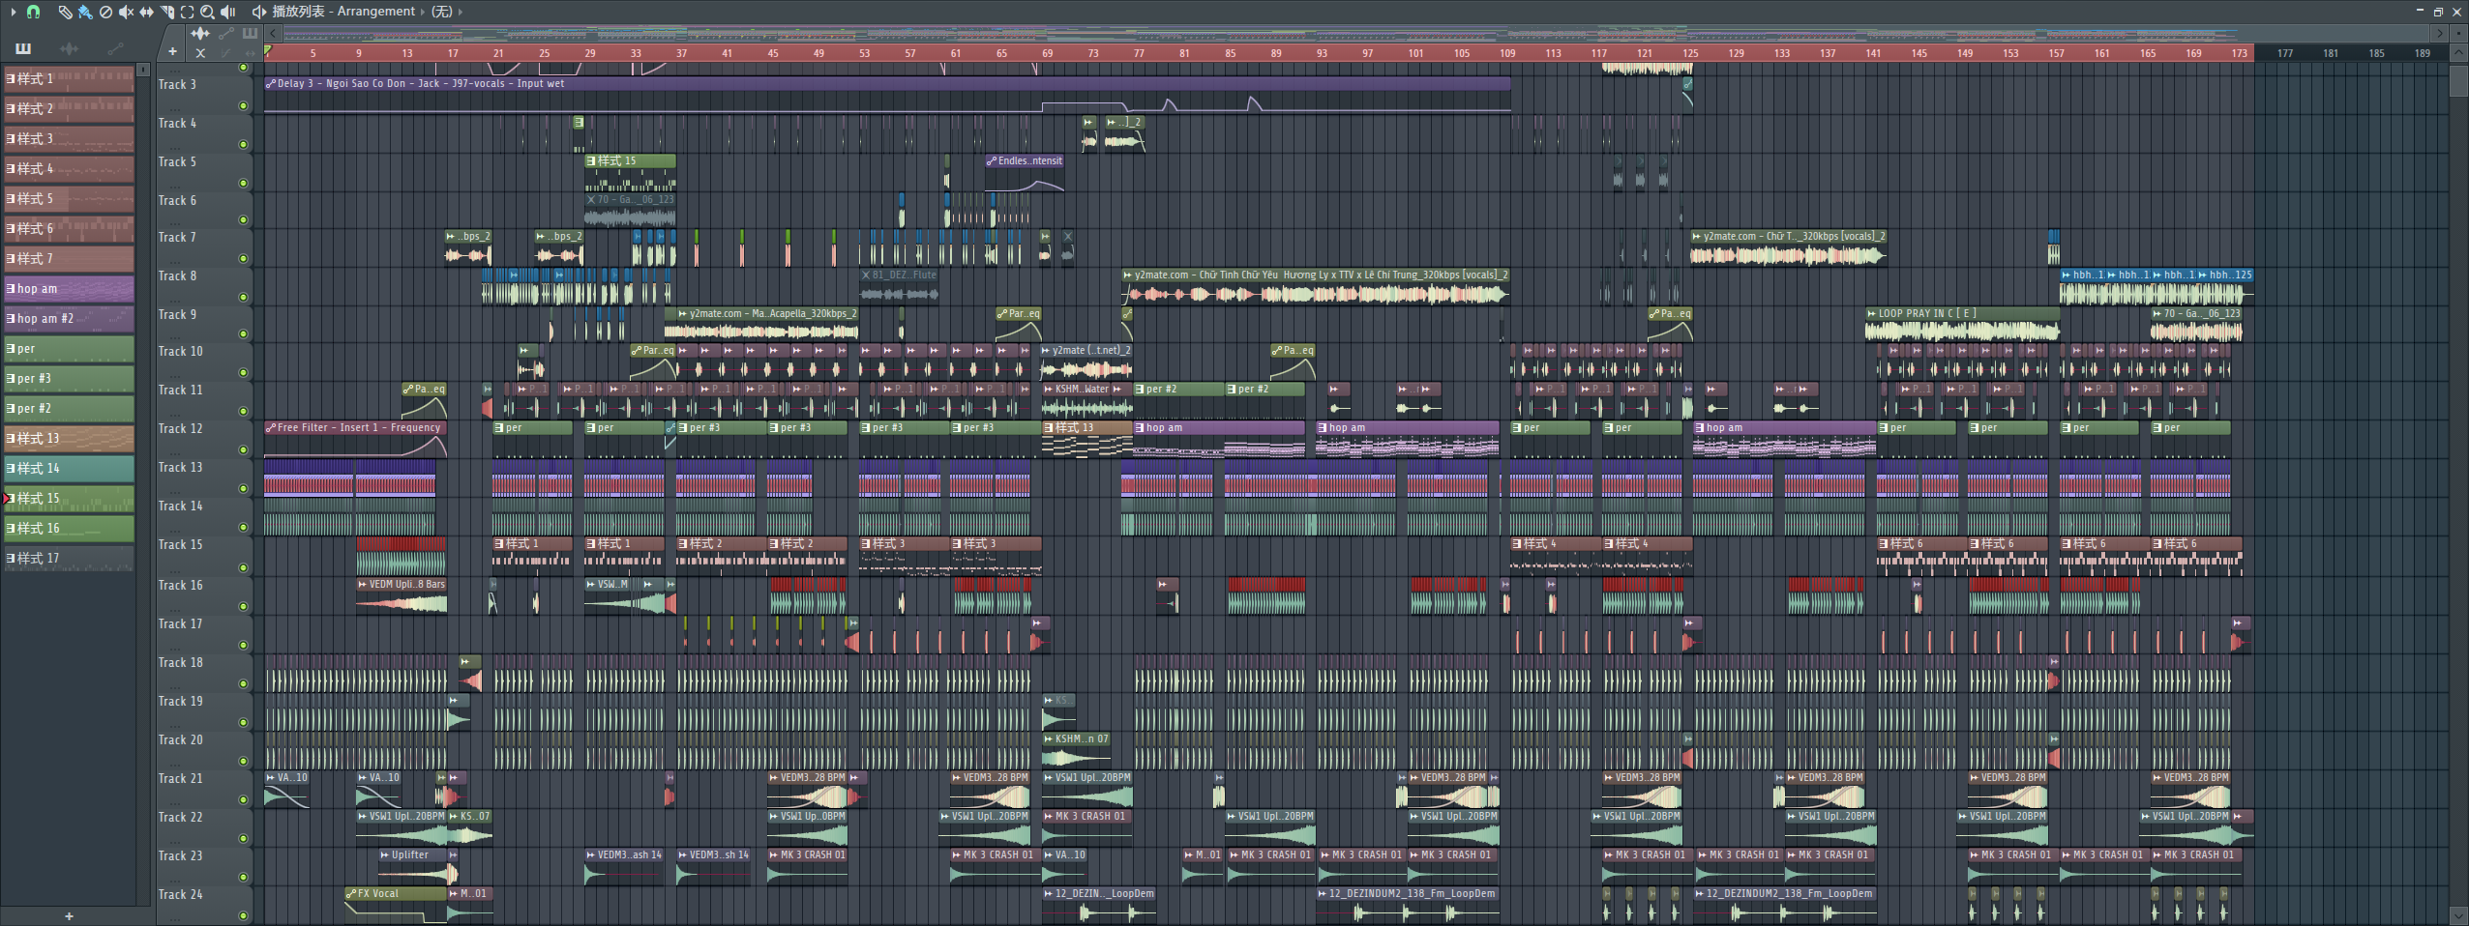2469x926 pixels.
Task: Expand the Arrangement selector dropdown
Action: pos(422,12)
